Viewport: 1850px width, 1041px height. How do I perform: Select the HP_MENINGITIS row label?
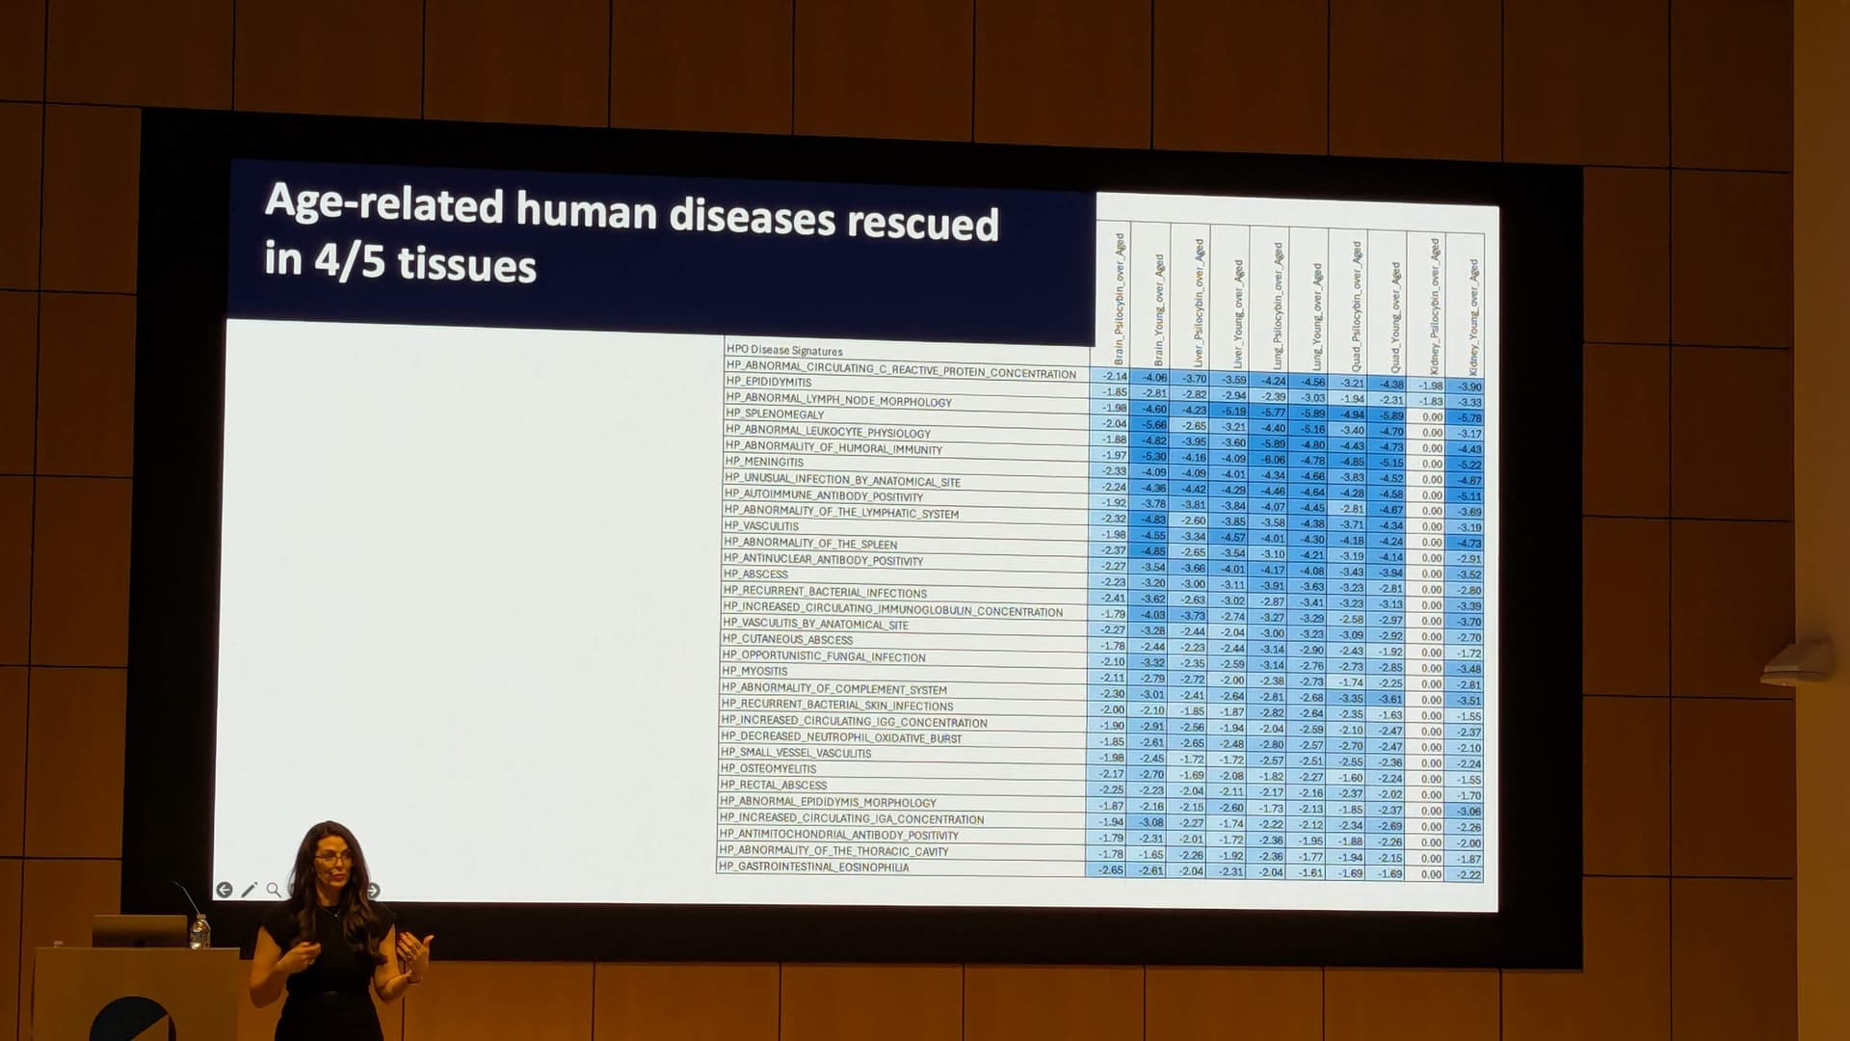coord(764,463)
